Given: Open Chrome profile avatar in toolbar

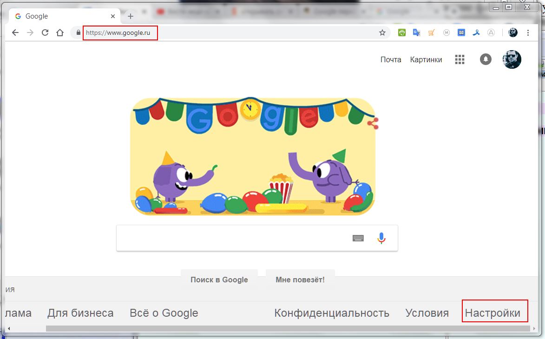Looking at the screenshot, I should pos(512,33).
